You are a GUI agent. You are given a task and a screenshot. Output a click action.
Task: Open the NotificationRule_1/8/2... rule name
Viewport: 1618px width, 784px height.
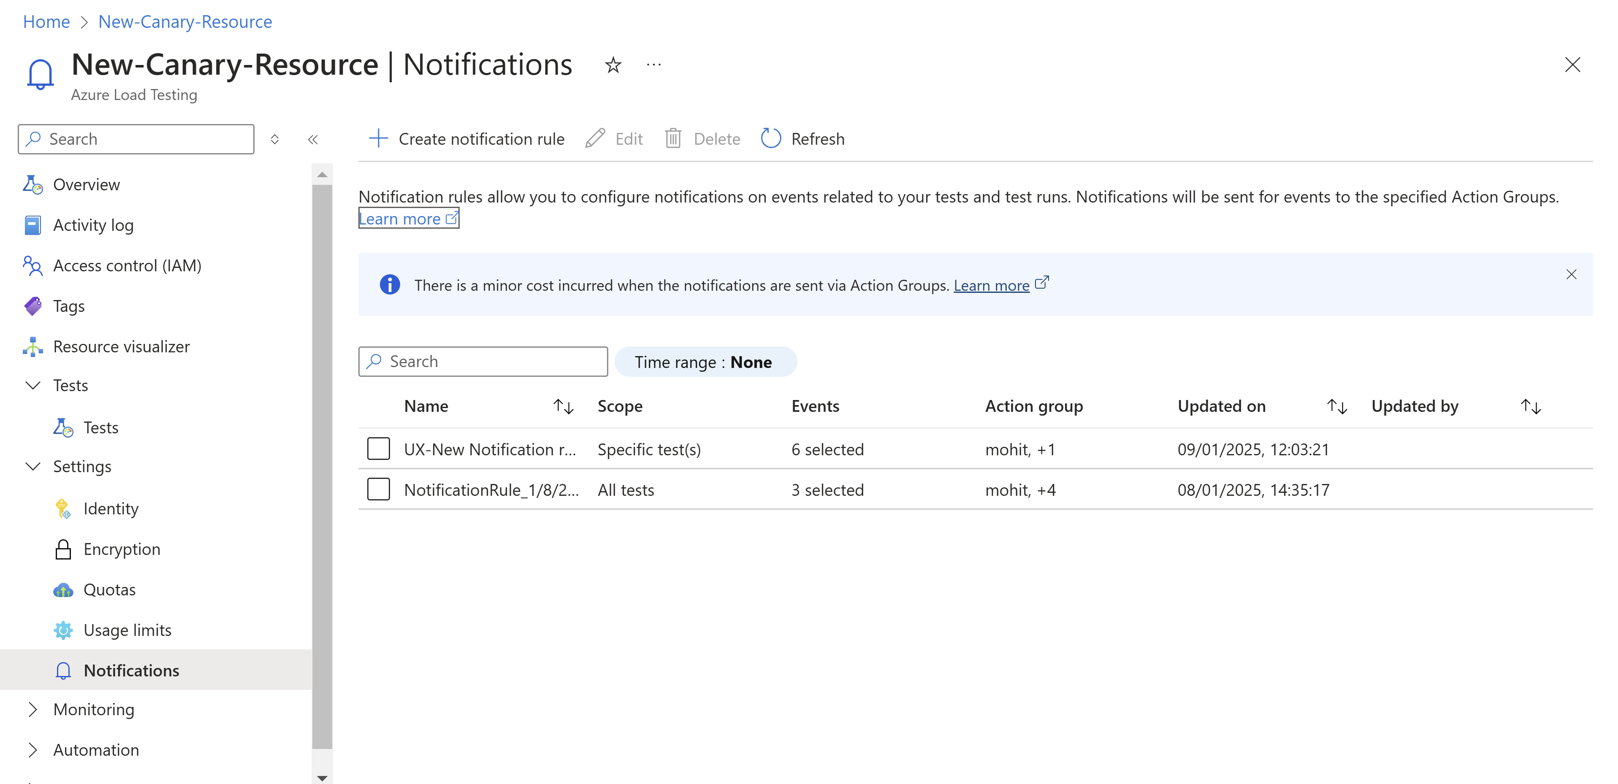tap(491, 489)
